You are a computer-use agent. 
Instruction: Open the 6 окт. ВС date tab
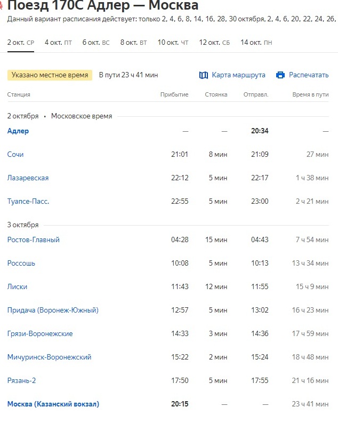click(x=96, y=43)
